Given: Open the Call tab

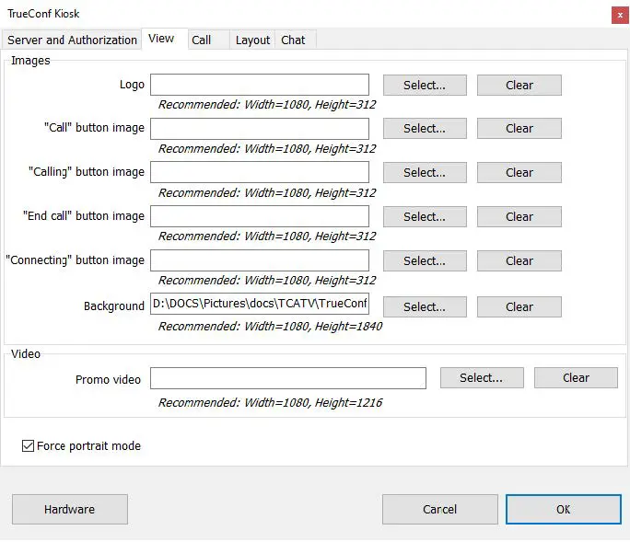Looking at the screenshot, I should [x=202, y=40].
